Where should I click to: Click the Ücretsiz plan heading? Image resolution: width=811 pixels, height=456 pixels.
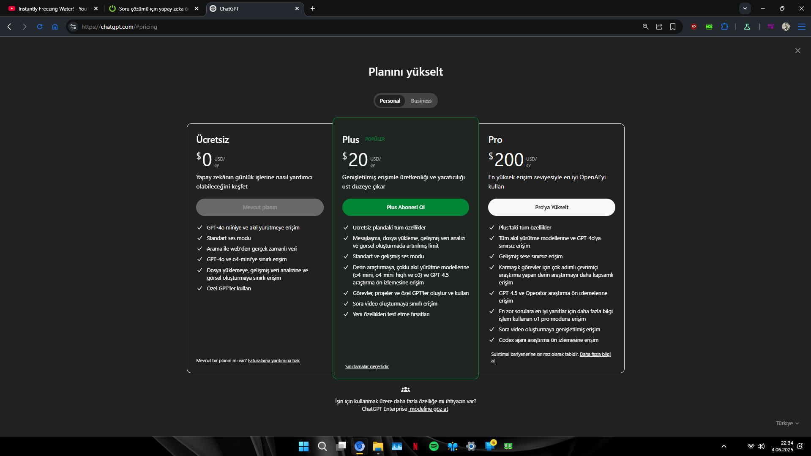[x=213, y=140]
